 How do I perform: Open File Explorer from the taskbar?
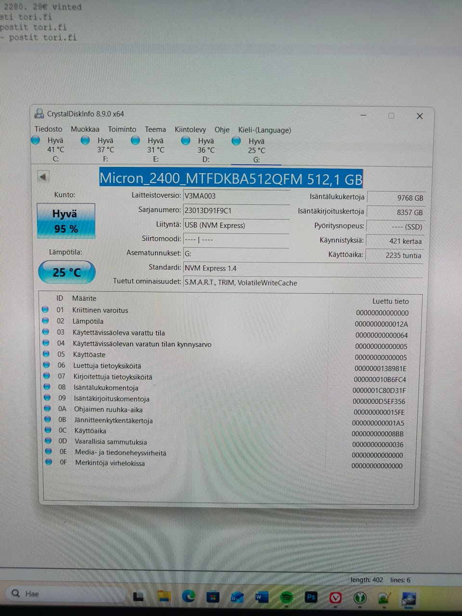pos(164,597)
